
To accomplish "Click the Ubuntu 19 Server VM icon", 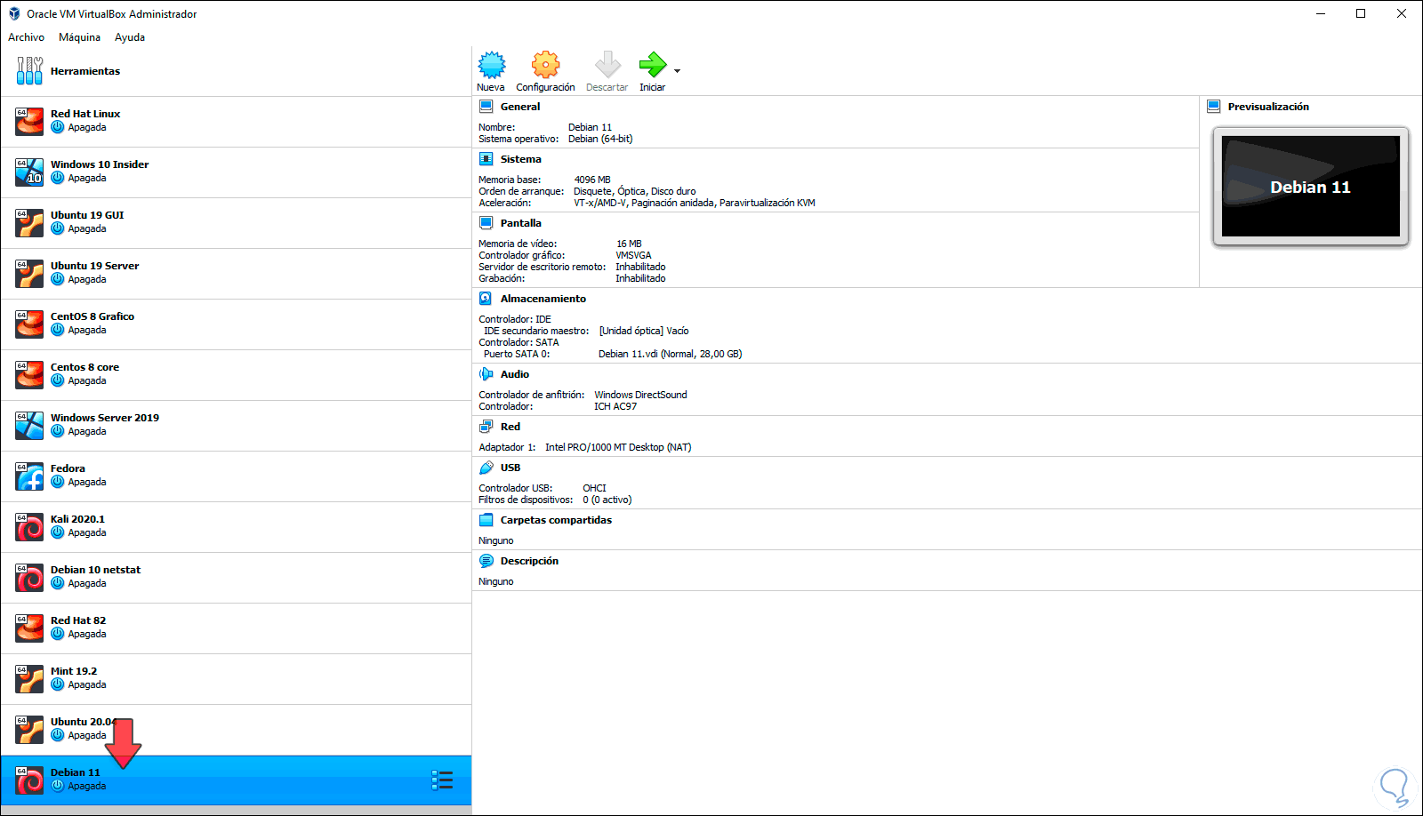I will pyautogui.click(x=29, y=273).
